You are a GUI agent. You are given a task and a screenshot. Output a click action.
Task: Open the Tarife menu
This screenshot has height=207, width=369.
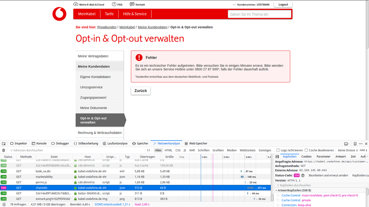click(109, 14)
